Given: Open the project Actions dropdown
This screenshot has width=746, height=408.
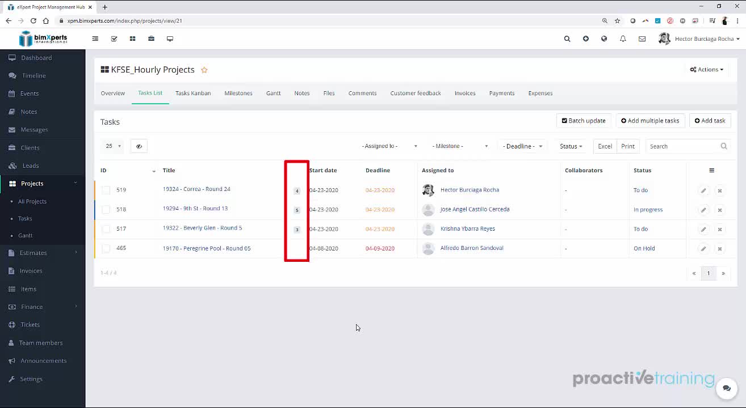Looking at the screenshot, I should 707,70.
